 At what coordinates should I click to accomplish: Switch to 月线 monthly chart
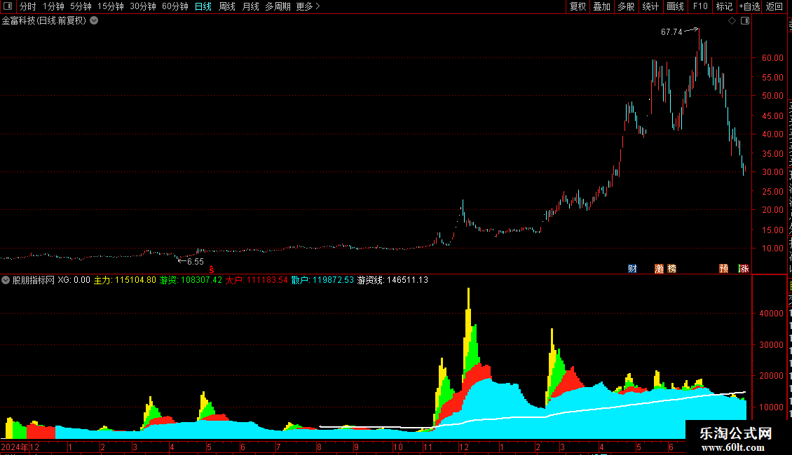[x=250, y=6]
